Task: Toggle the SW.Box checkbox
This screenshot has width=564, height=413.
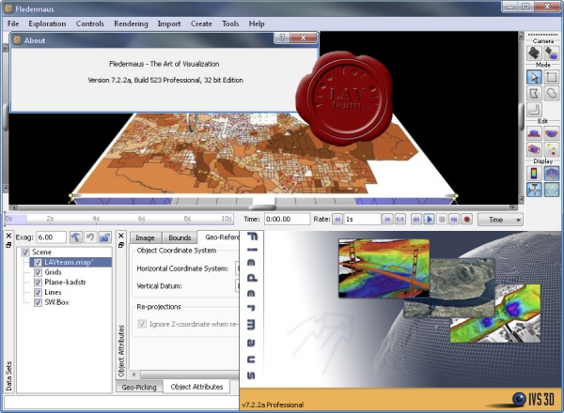Action: pyautogui.click(x=38, y=303)
